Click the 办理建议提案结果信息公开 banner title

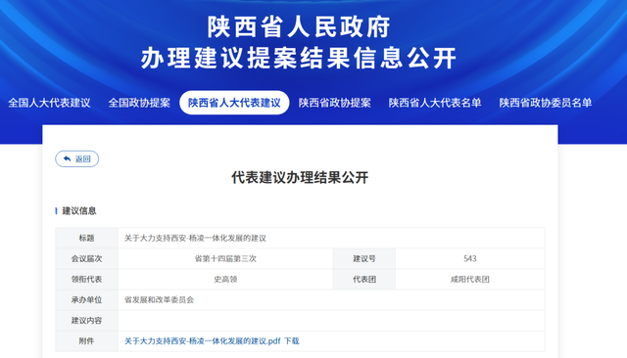(x=299, y=59)
